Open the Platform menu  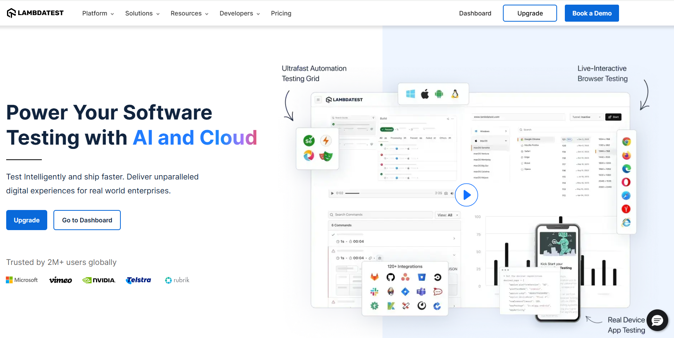point(98,13)
